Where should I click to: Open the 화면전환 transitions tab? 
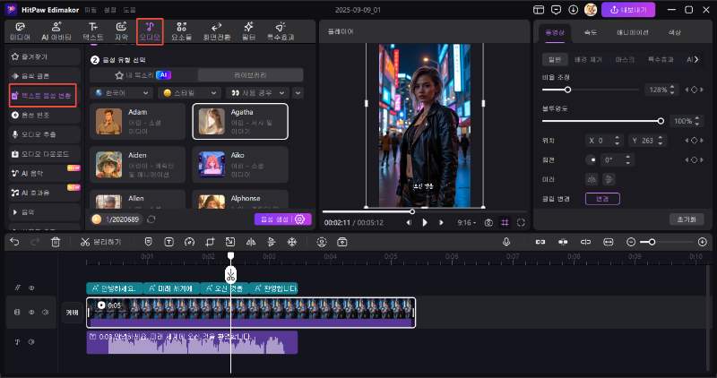click(x=217, y=31)
